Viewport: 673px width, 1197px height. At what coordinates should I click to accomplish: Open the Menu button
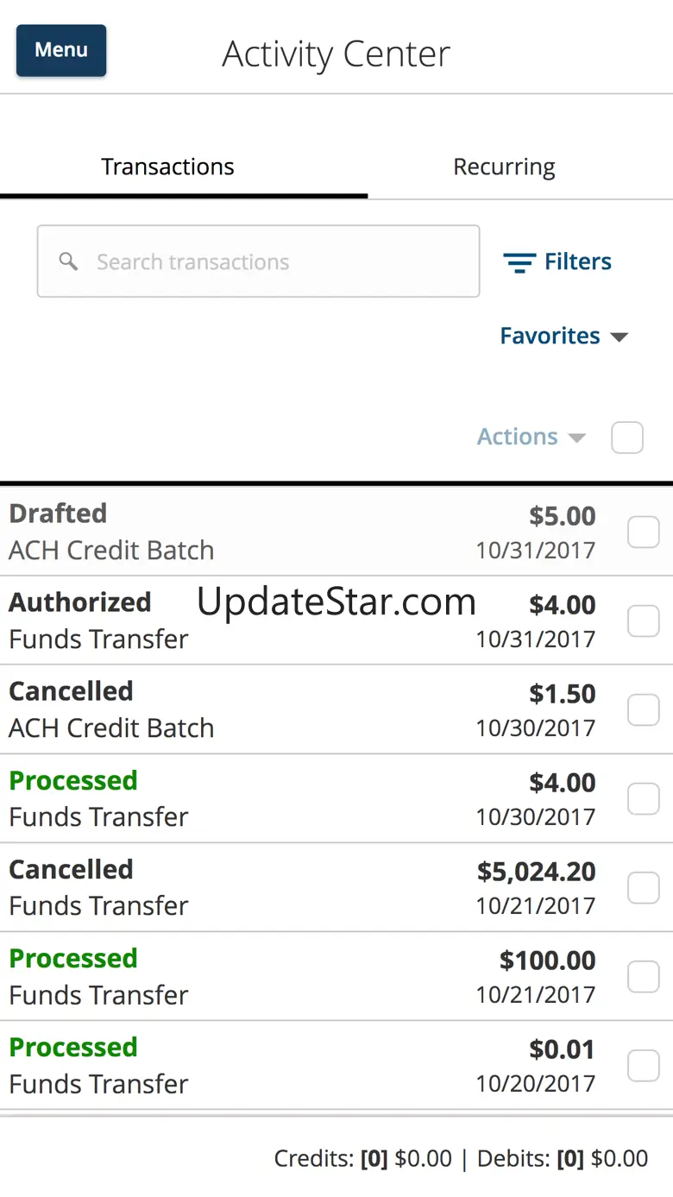coord(61,50)
